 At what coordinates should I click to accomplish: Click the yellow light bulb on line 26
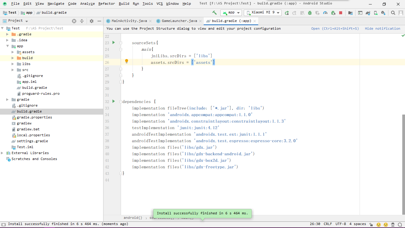[127, 61]
